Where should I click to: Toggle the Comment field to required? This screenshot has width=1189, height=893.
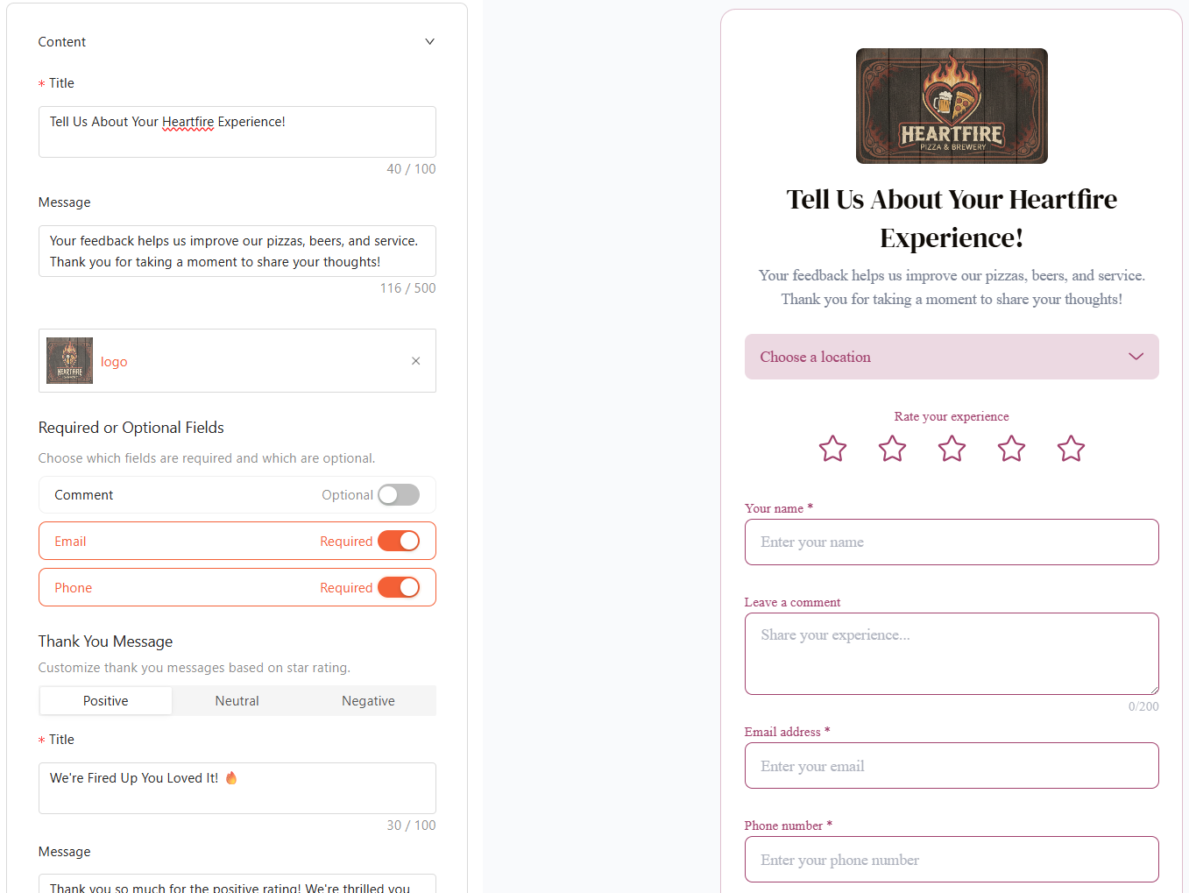(x=399, y=495)
